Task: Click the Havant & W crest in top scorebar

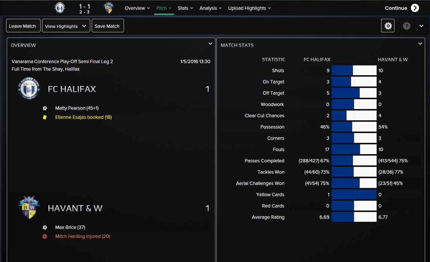Action: 109,8
